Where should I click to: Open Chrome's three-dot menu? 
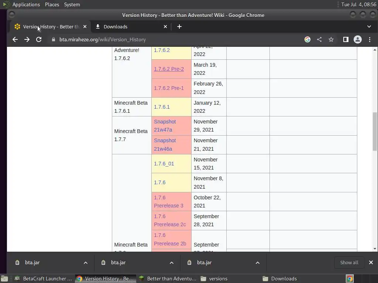(x=370, y=39)
